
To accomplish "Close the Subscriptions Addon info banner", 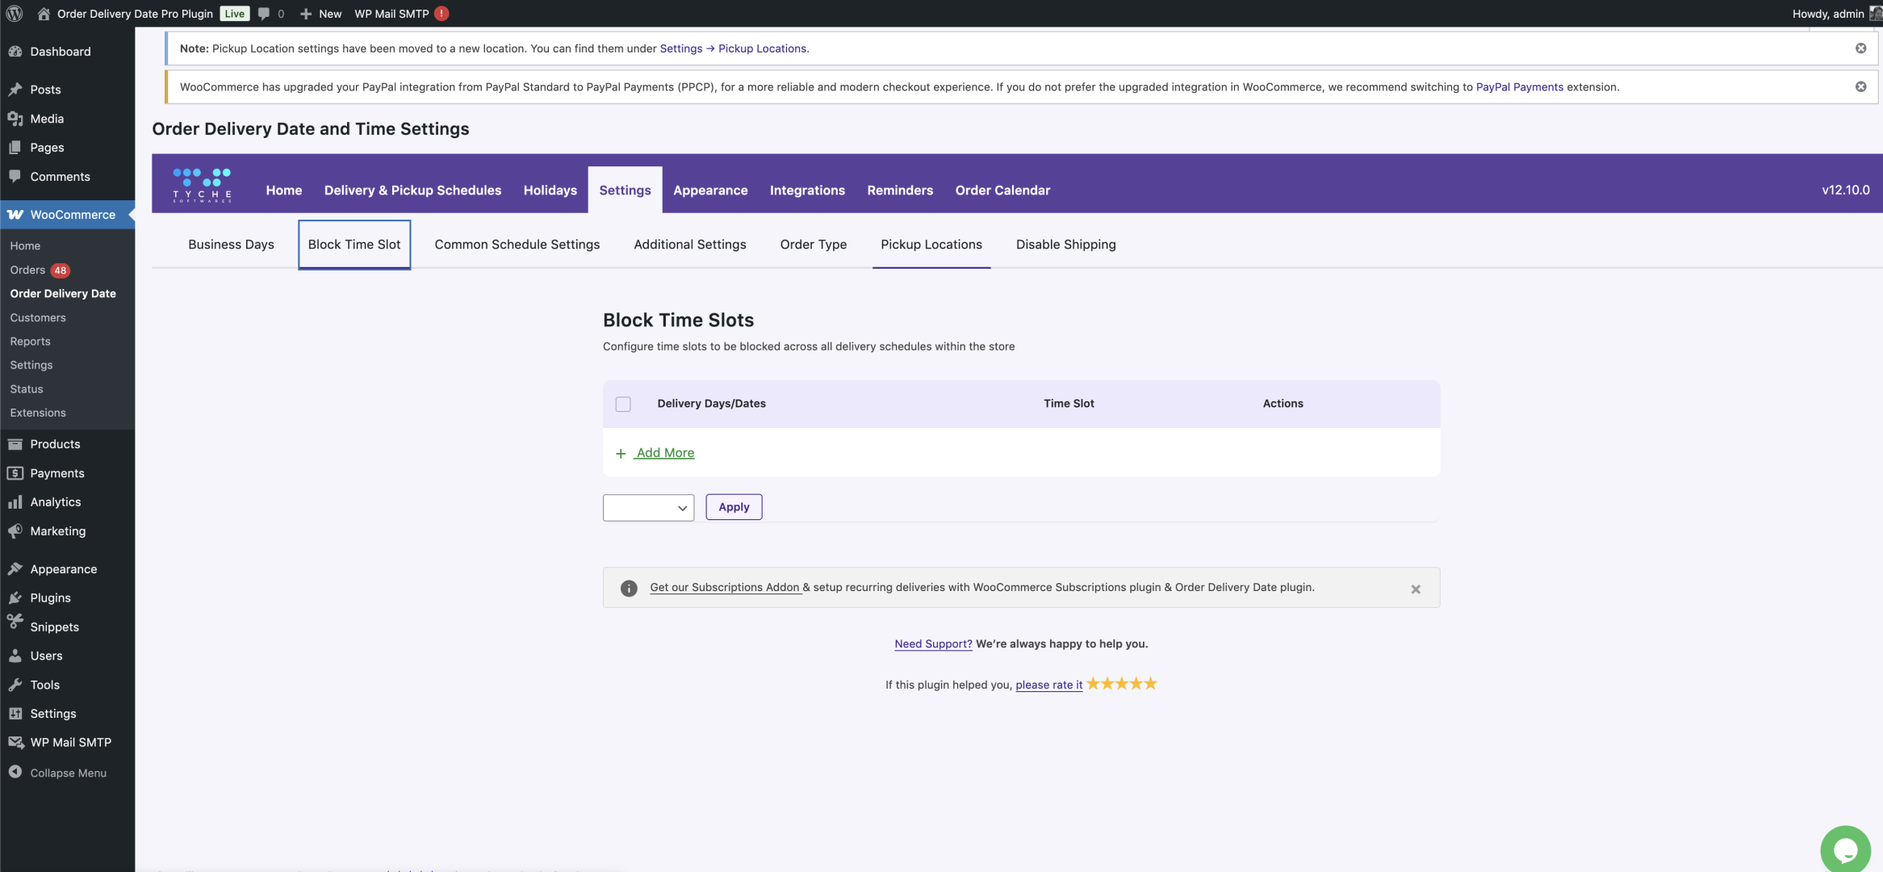I will coord(1415,589).
